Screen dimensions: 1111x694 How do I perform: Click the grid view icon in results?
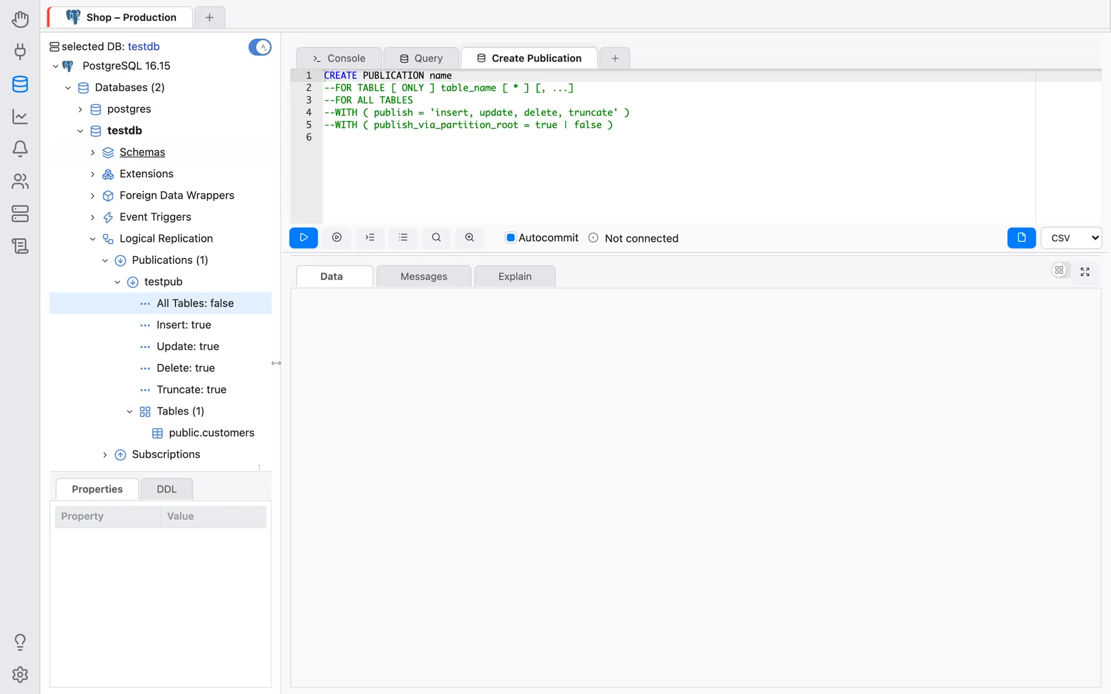tap(1059, 270)
